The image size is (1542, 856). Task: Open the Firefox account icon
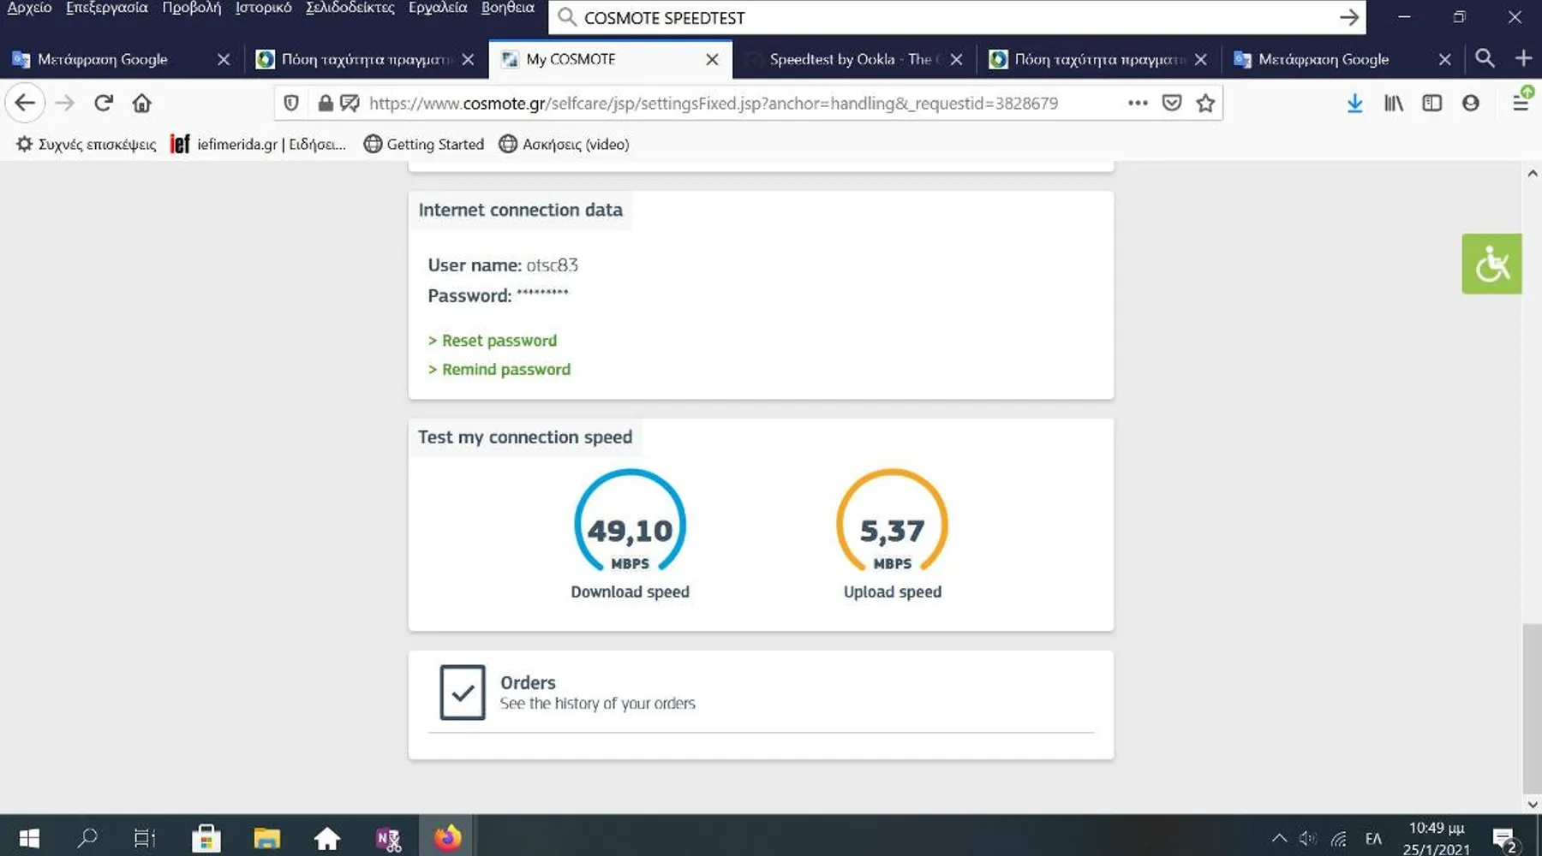point(1471,104)
